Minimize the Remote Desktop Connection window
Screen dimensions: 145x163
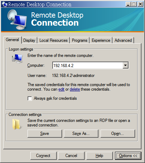(128, 4)
